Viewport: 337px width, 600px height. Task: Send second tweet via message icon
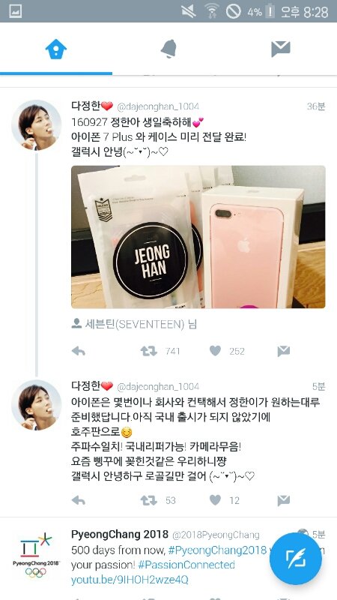click(x=284, y=500)
